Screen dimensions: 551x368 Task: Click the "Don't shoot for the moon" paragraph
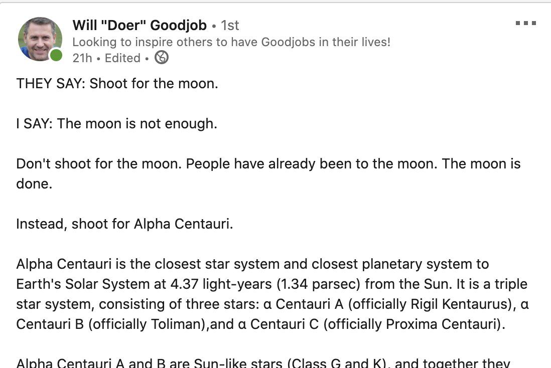tap(268, 173)
